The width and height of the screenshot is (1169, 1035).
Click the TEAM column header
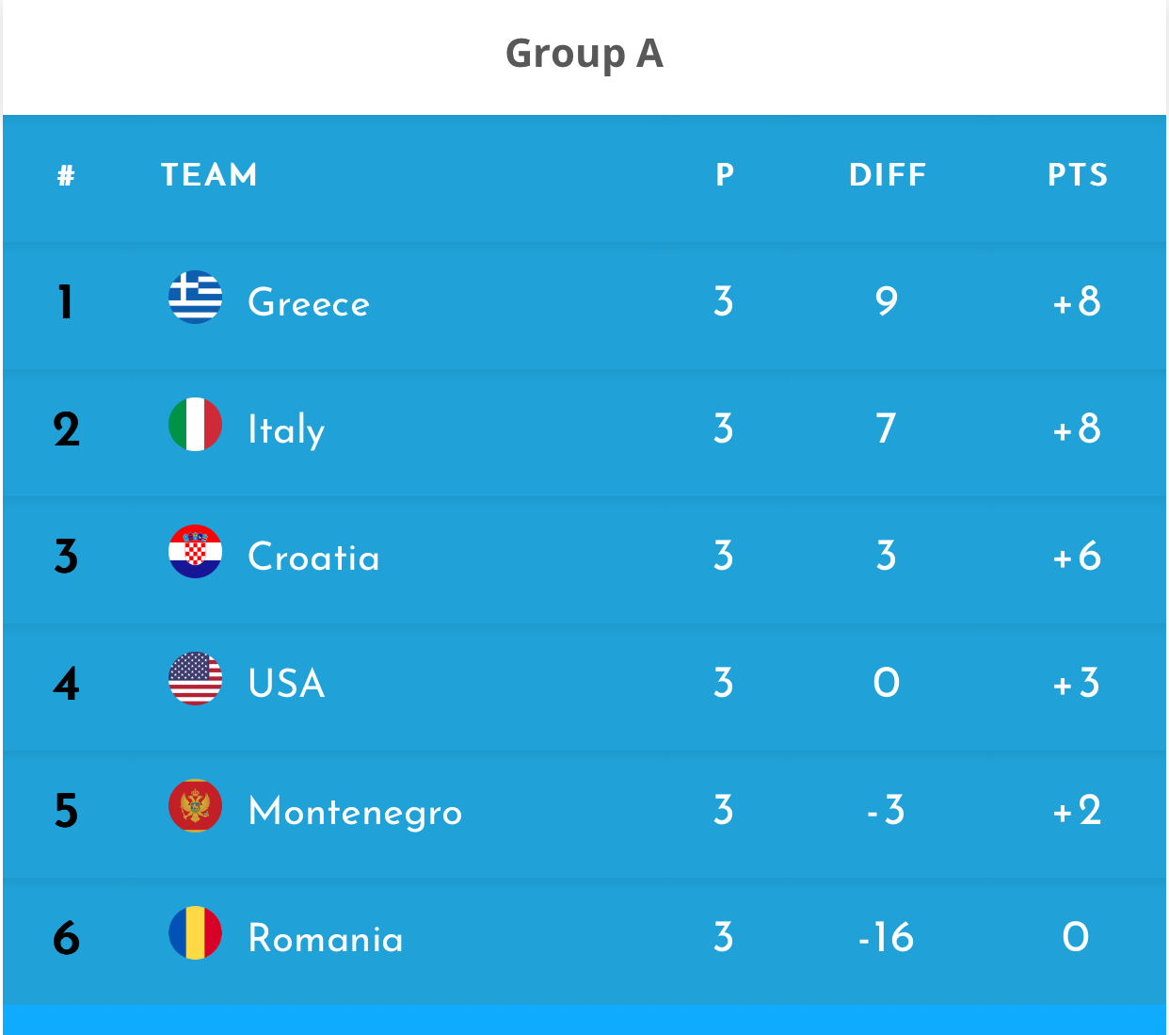209,175
